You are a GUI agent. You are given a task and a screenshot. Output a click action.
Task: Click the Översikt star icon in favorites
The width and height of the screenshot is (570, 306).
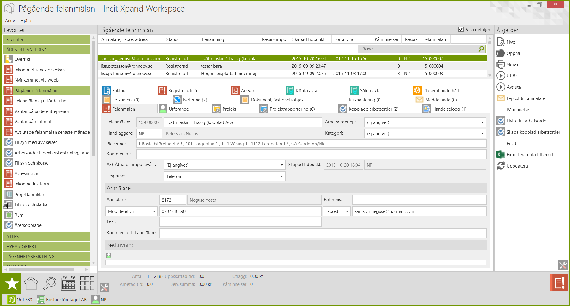(x=9, y=59)
